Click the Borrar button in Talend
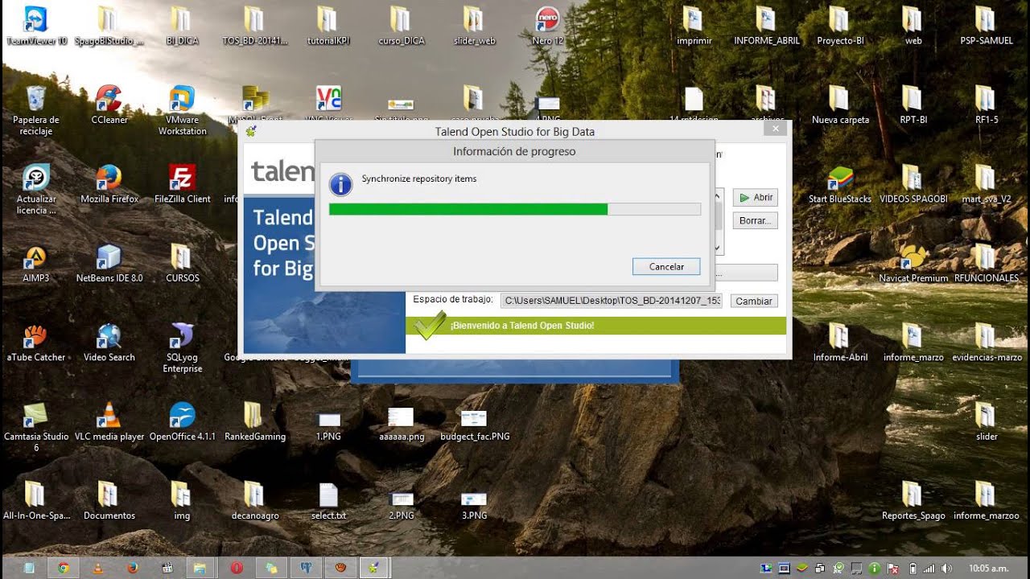The width and height of the screenshot is (1030, 579). pyautogui.click(x=756, y=220)
